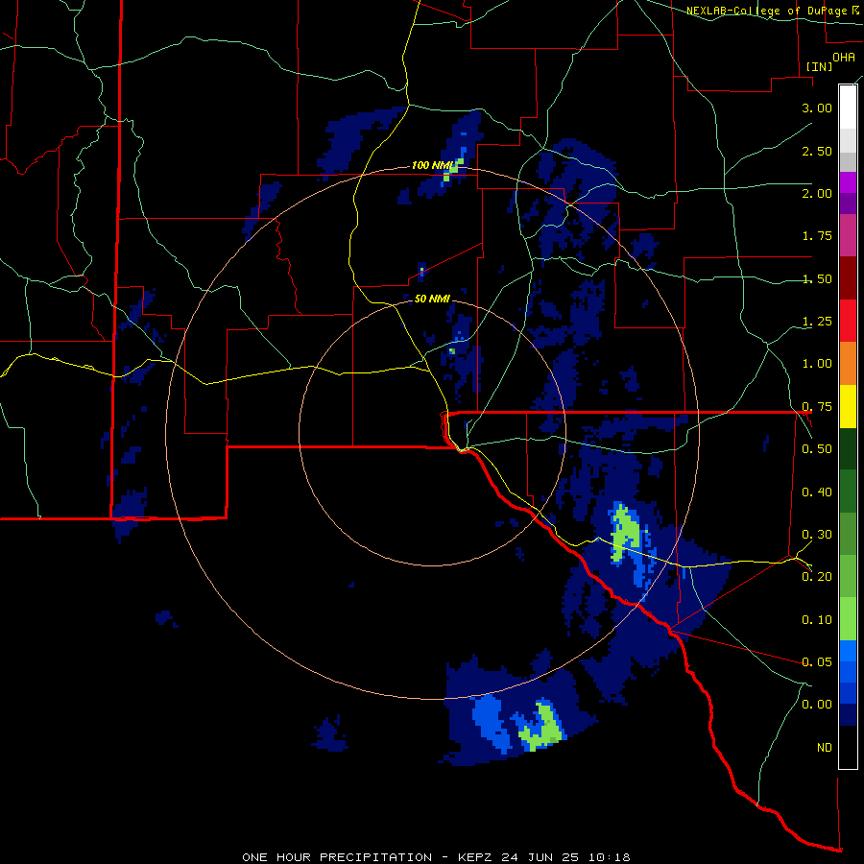Viewport: 864px width, 864px height.
Task: Click the 0.75 legend value
Action: 817,407
